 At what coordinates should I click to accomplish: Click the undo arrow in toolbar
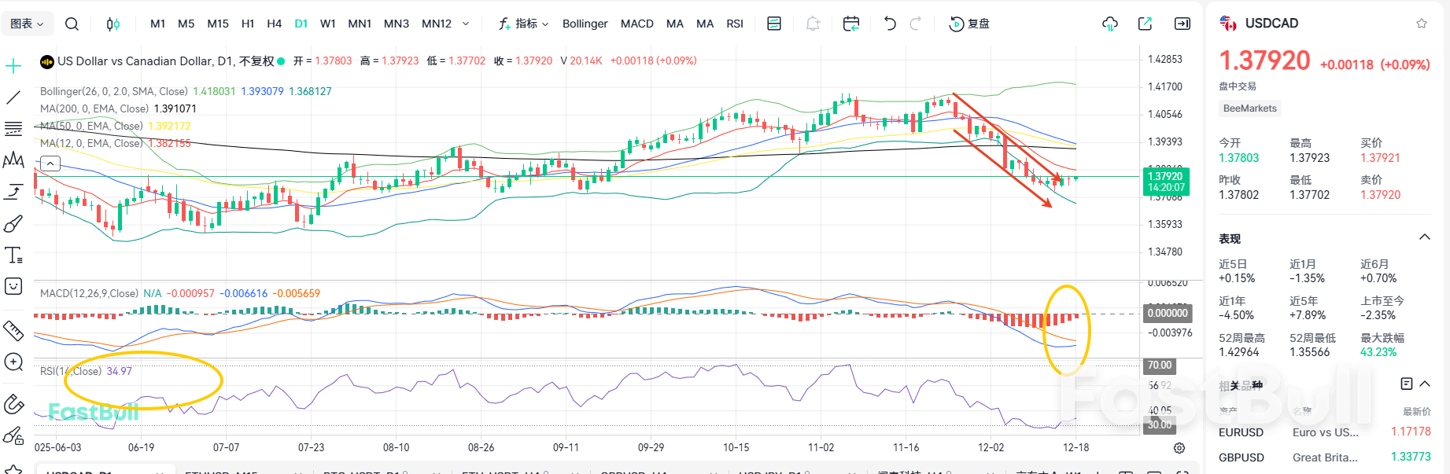pyautogui.click(x=890, y=24)
